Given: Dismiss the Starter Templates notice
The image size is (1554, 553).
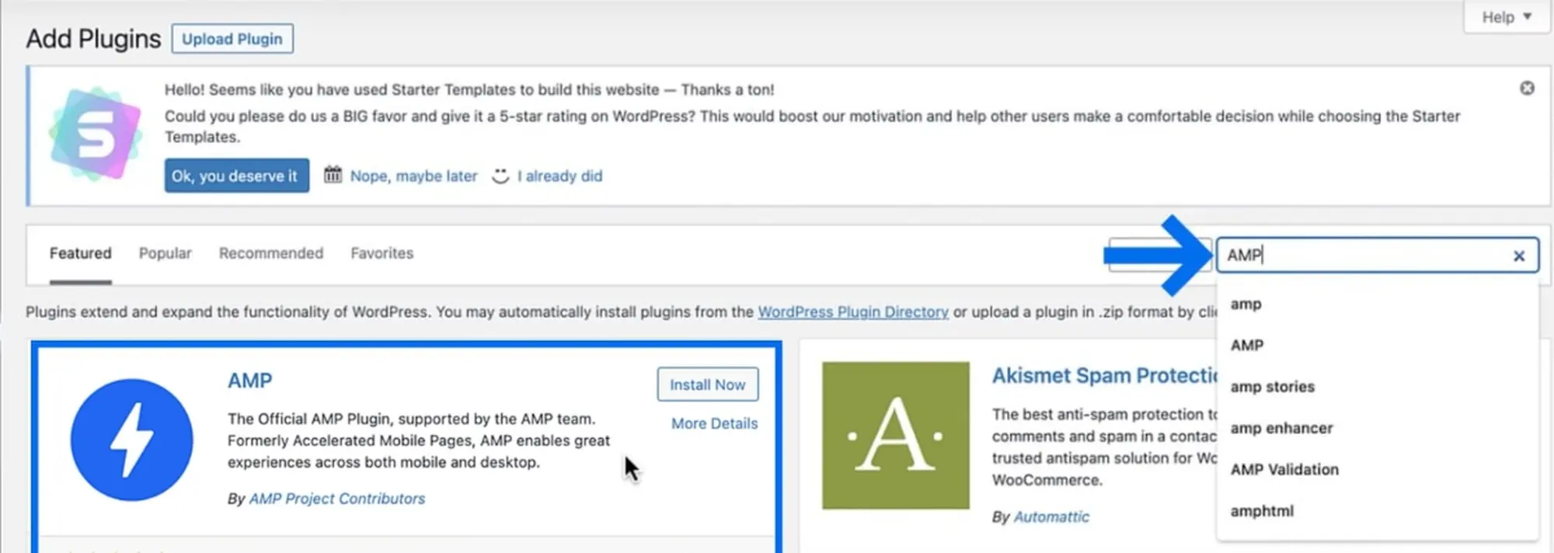Looking at the screenshot, I should [1527, 89].
